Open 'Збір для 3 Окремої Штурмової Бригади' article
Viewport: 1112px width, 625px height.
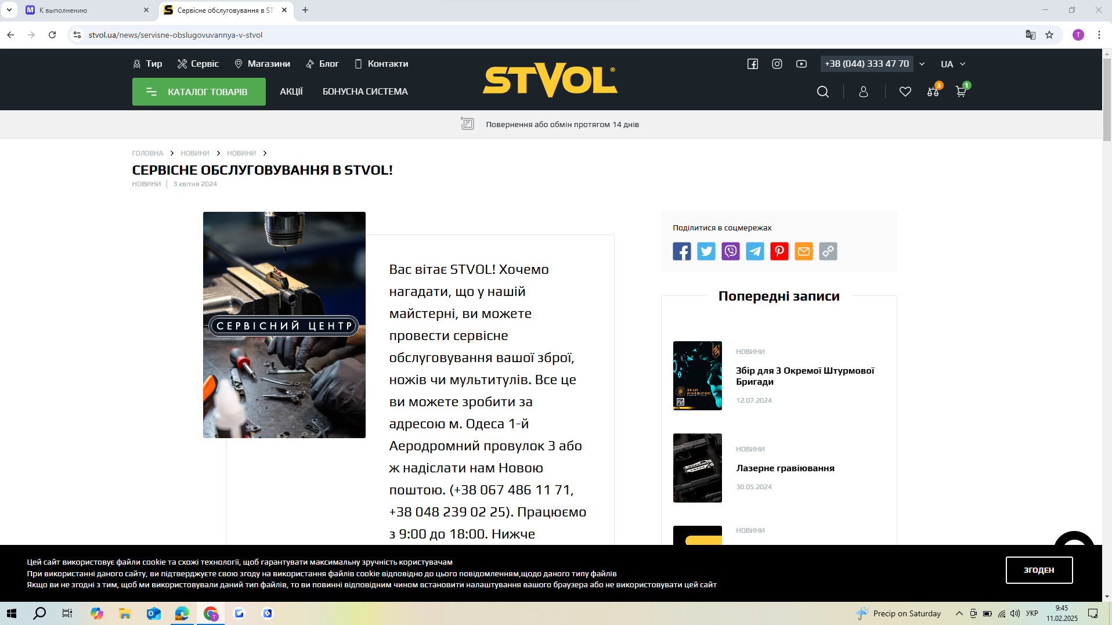pyautogui.click(x=805, y=376)
